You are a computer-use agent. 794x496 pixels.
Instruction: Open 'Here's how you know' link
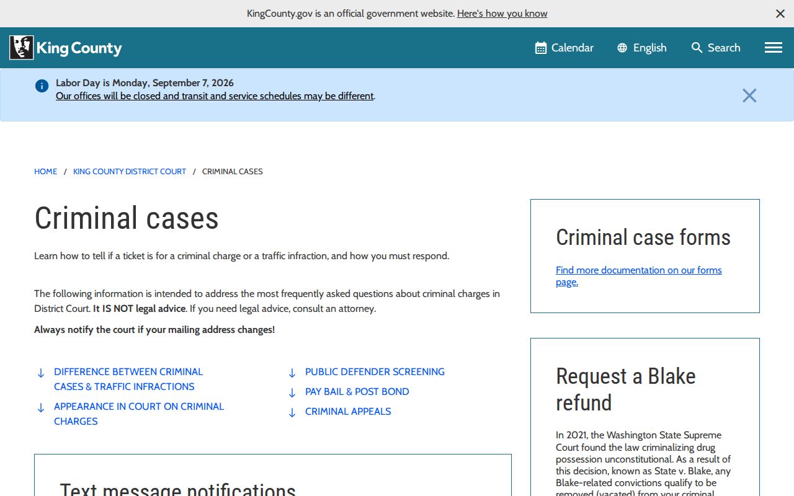(x=502, y=14)
